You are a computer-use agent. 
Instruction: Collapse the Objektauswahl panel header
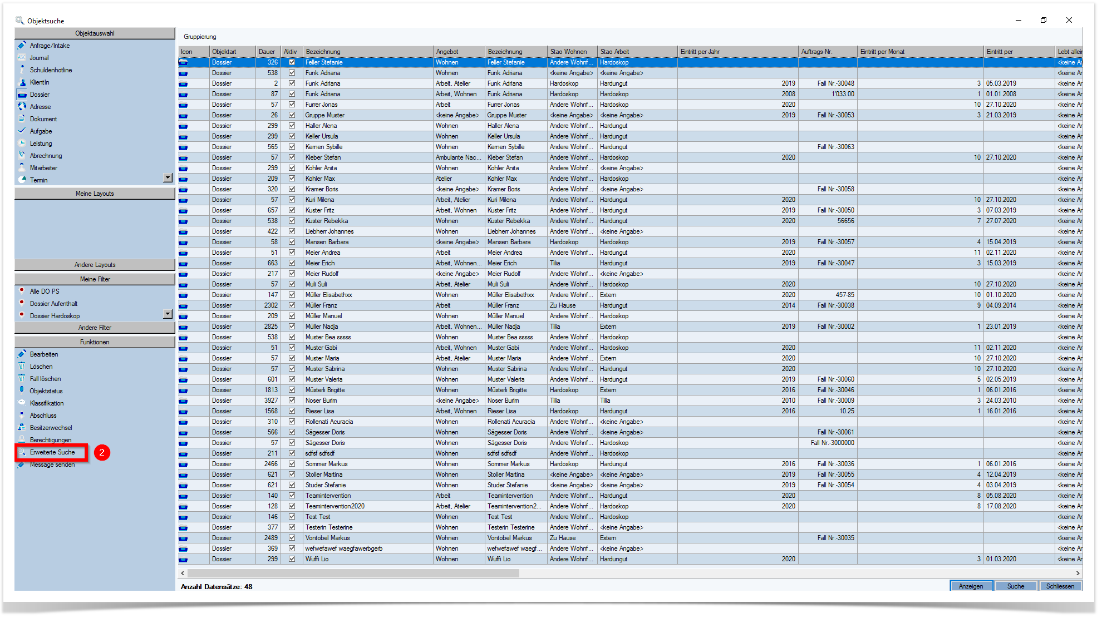[x=95, y=33]
